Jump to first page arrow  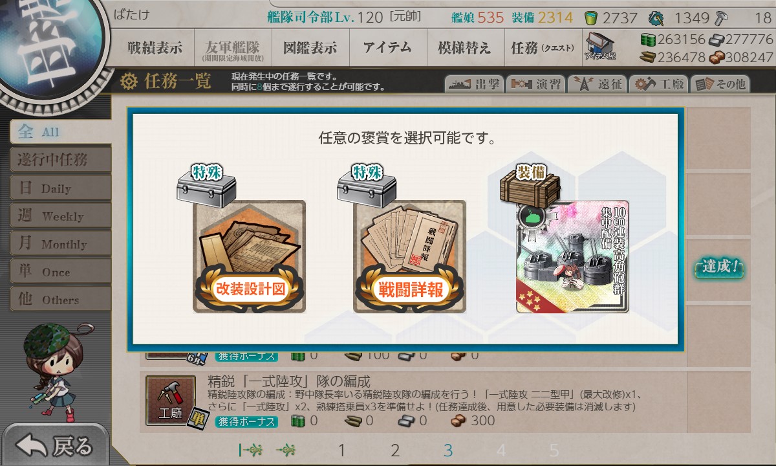[x=249, y=450]
